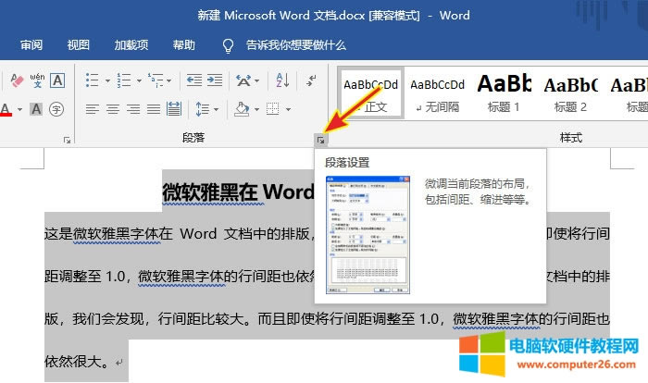648x383 pixels.
Task: Switch to the 视图 (View) tab
Action: pos(79,44)
